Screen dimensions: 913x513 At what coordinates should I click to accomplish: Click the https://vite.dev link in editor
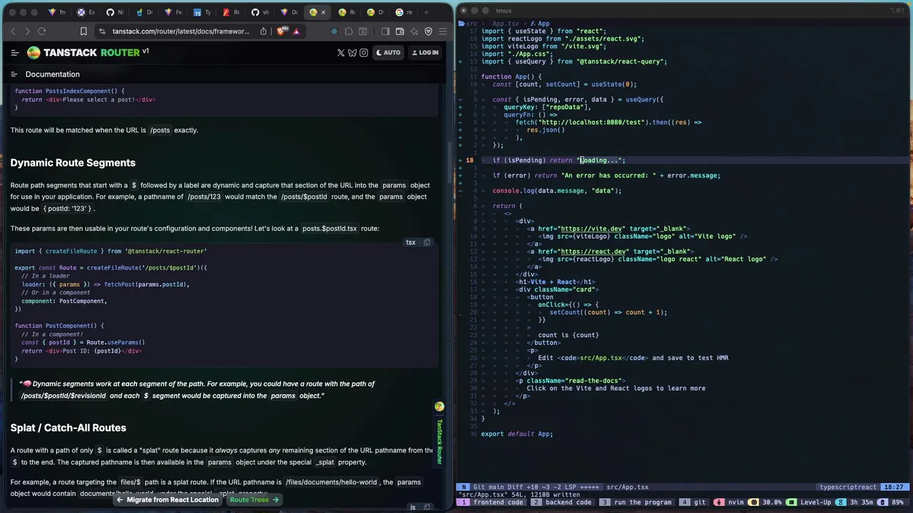pos(591,229)
